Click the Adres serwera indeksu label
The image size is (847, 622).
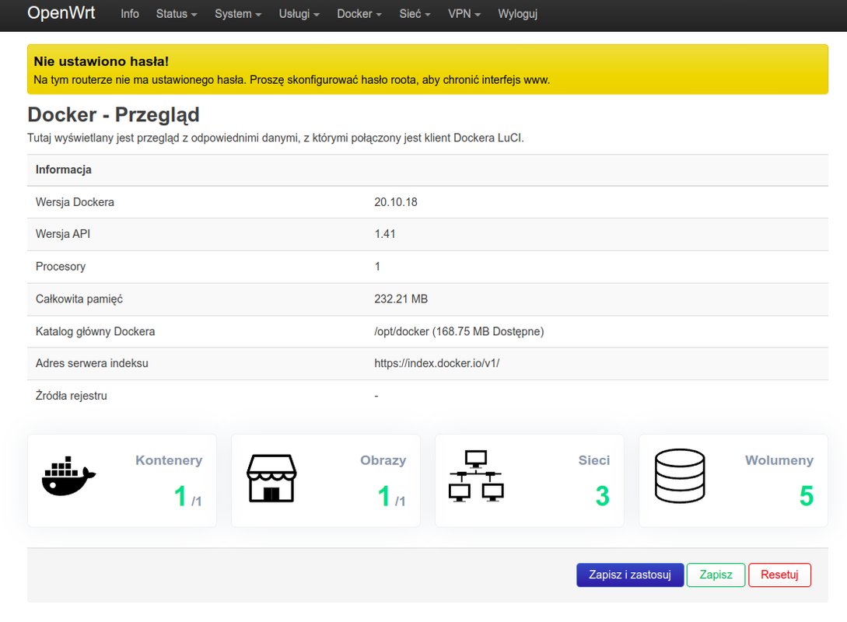(x=92, y=363)
